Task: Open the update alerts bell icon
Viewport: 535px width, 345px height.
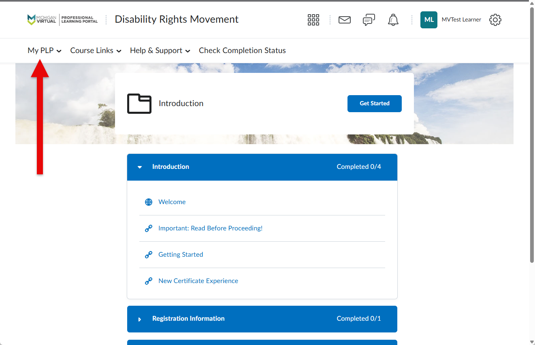Action: pyautogui.click(x=393, y=20)
